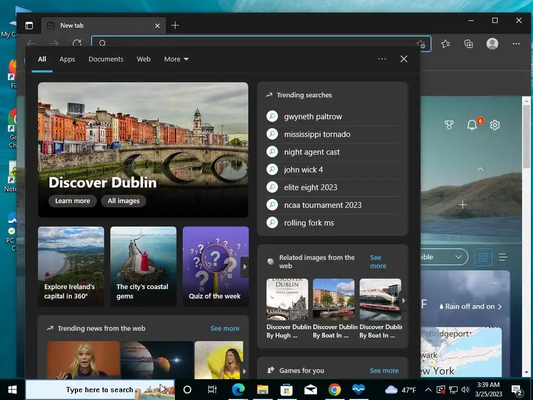Open Edge Settings and more menu

tap(516, 44)
